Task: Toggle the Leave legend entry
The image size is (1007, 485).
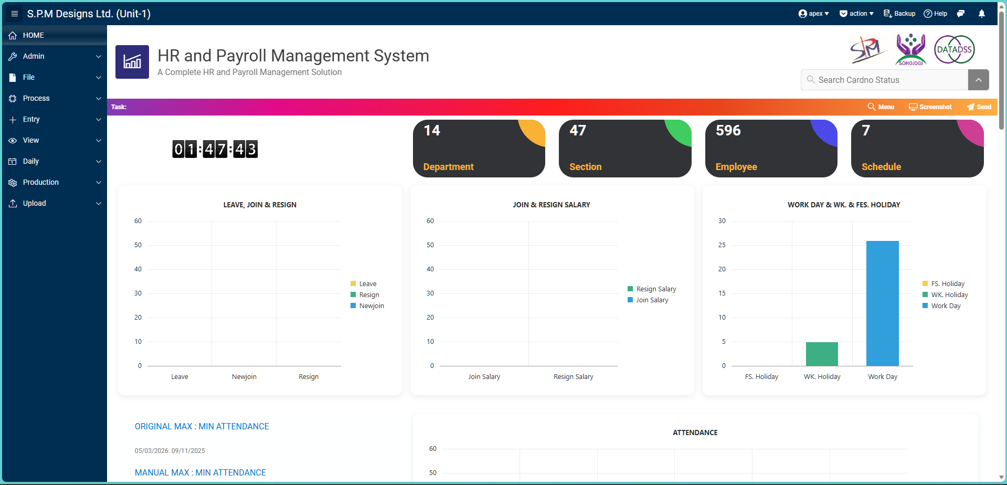Action: (x=364, y=284)
